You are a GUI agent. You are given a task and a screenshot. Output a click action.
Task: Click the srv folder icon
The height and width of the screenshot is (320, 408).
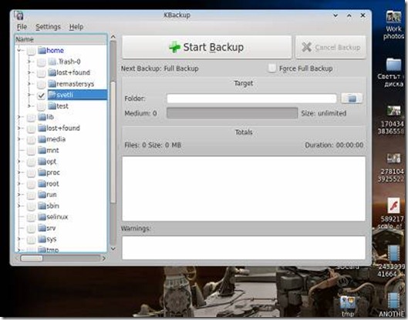pos(42,228)
